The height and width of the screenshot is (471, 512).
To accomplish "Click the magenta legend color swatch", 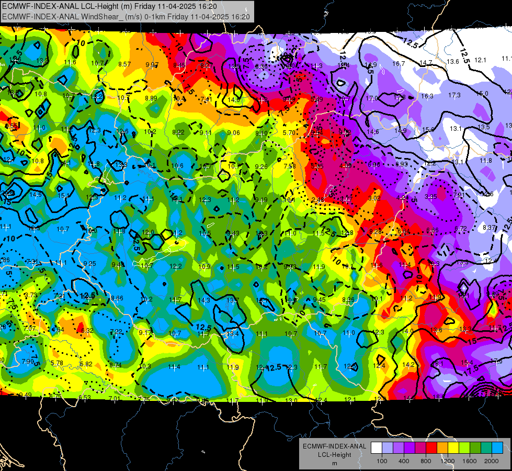I will pyautogui.click(x=420, y=447).
